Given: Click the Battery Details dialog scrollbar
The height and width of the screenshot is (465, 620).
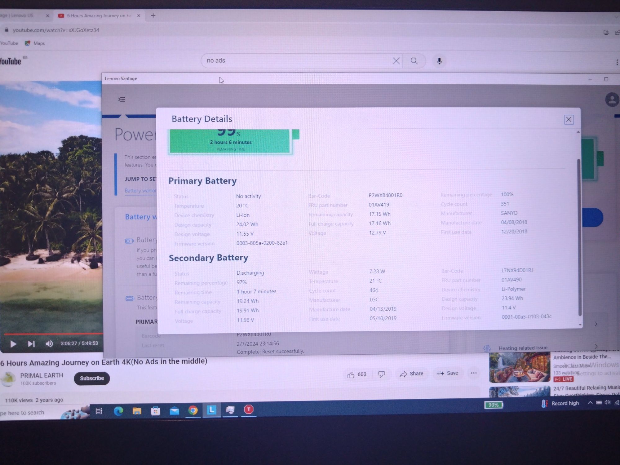Looking at the screenshot, I should 579,237.
